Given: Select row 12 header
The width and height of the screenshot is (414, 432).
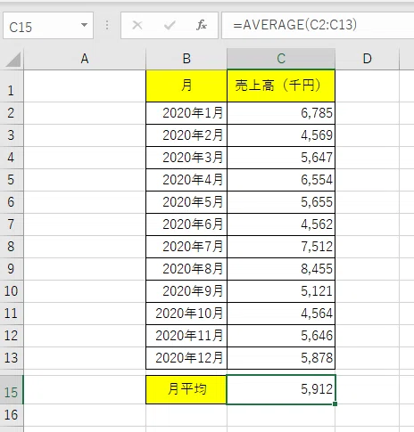Looking at the screenshot, I should [12, 336].
